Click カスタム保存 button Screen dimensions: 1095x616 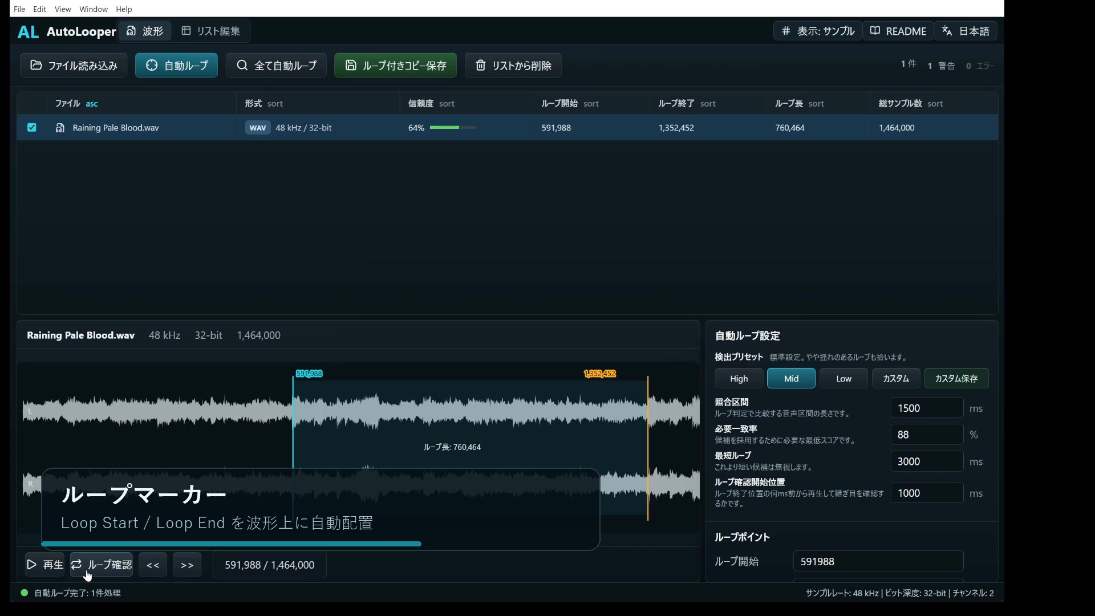point(956,379)
